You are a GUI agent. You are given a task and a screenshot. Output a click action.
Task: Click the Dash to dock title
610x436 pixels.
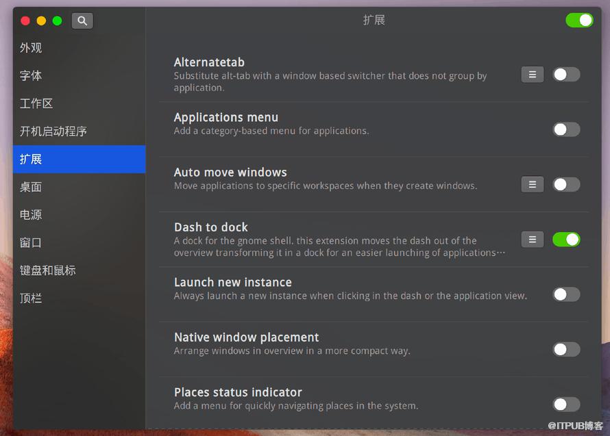pyautogui.click(x=211, y=227)
